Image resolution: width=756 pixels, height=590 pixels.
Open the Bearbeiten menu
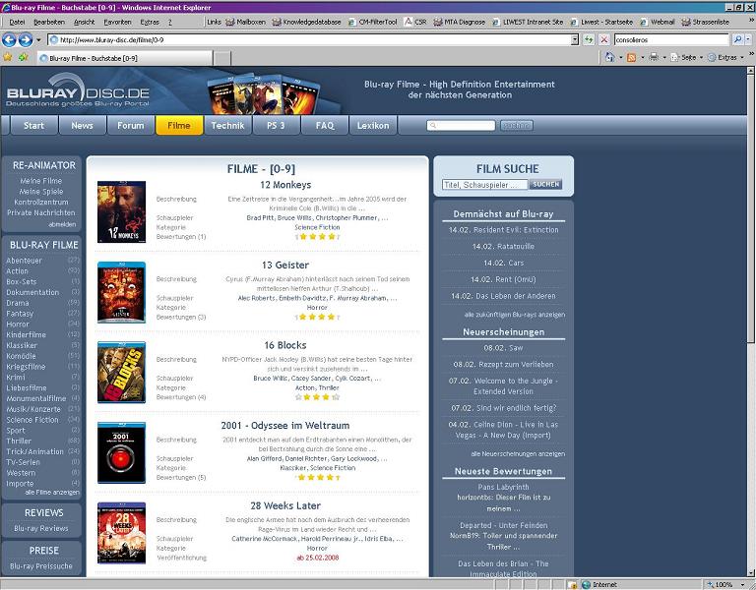(x=49, y=23)
